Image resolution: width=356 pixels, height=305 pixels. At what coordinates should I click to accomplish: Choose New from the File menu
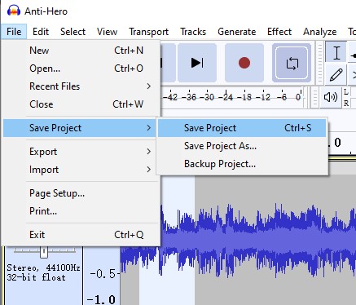(81, 51)
